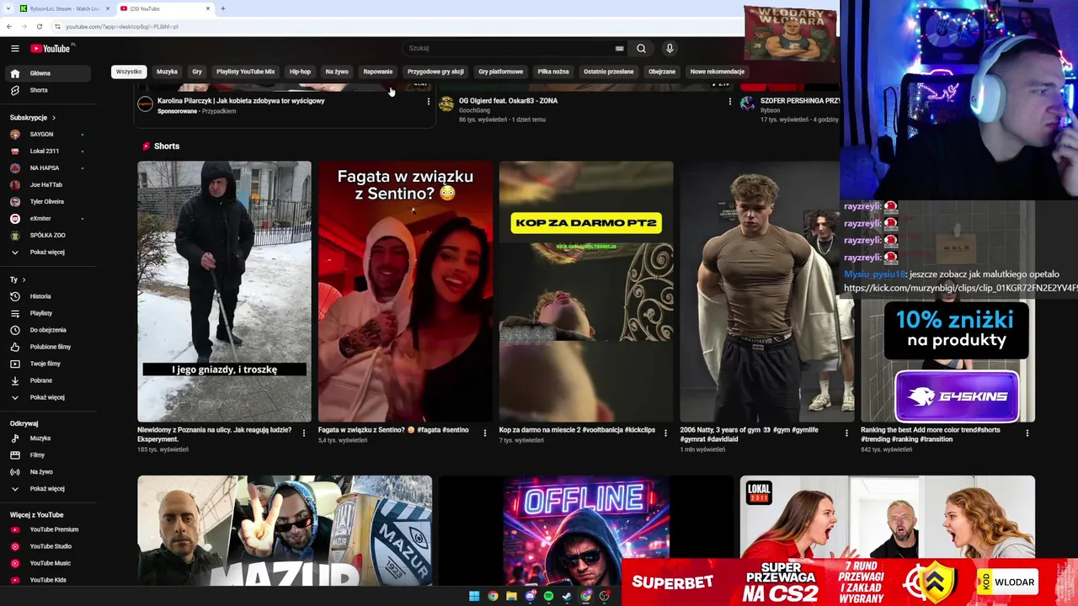Select the Playlisty YouTube Mix chip
Screen dimensions: 1078x606
tap(245, 72)
